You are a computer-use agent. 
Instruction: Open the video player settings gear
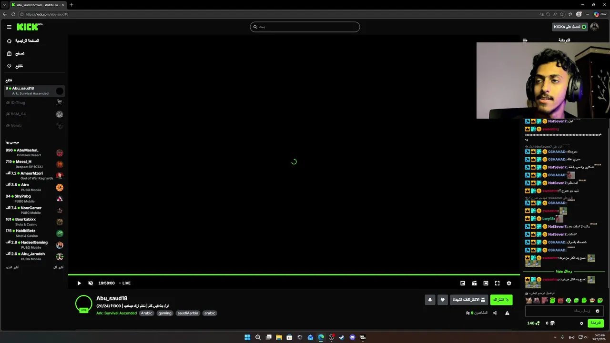tap(508, 283)
